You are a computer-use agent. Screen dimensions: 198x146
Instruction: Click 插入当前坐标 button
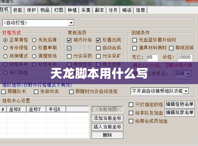tap(107, 127)
